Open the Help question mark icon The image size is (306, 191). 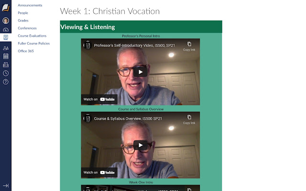pyautogui.click(x=6, y=82)
